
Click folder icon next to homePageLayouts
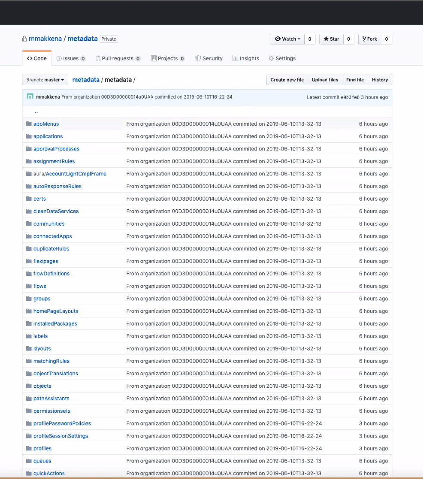(29, 311)
